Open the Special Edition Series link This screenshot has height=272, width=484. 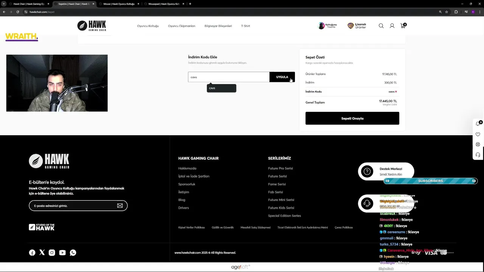284,216
